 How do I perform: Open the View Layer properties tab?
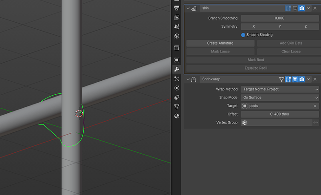[x=176, y=17]
